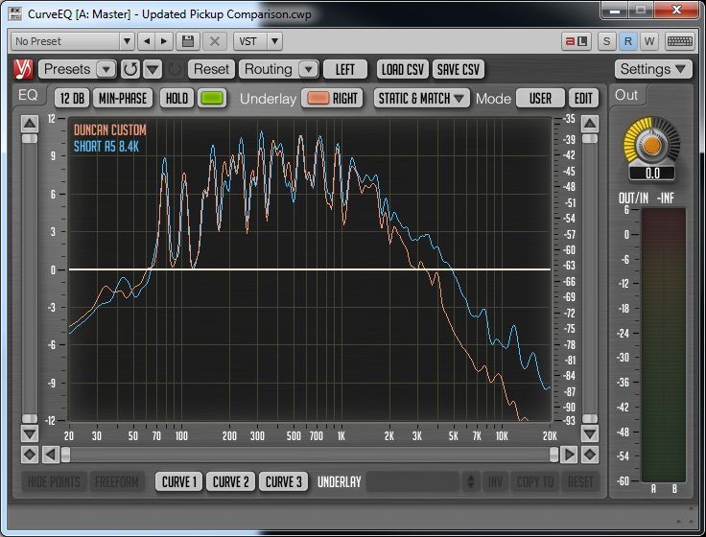Click the underlay name input field
The width and height of the screenshot is (706, 537).
[412, 482]
